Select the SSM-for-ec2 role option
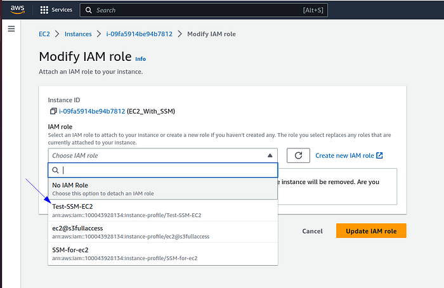Screen dimensions: 444x288 (163, 254)
